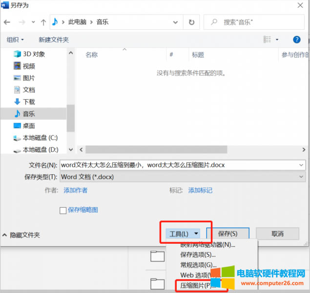Image resolution: width=310 pixels, height=293 pixels.
Task: Choose 压缩图片(P) from tools menu
Action: pyautogui.click(x=197, y=285)
